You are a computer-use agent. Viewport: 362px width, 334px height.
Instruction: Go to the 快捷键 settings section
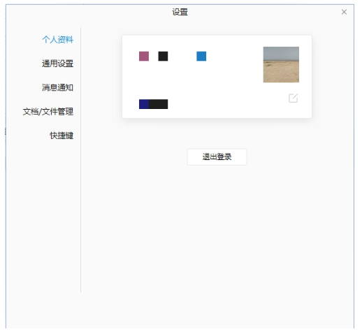[x=61, y=136]
